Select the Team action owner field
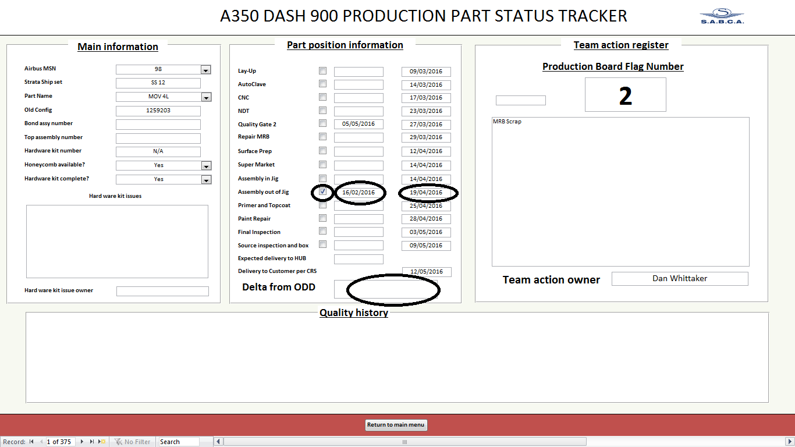The height and width of the screenshot is (447, 795). click(680, 279)
